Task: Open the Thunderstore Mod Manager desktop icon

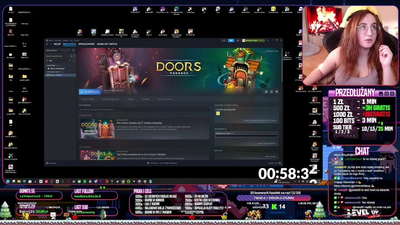Action: [x=177, y=11]
